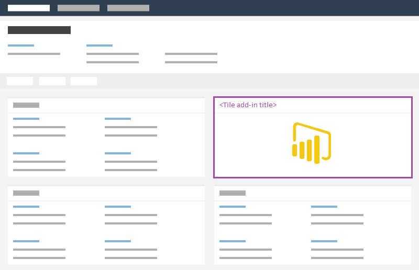
Task: Click the Power BI logo icon
Action: [x=312, y=143]
